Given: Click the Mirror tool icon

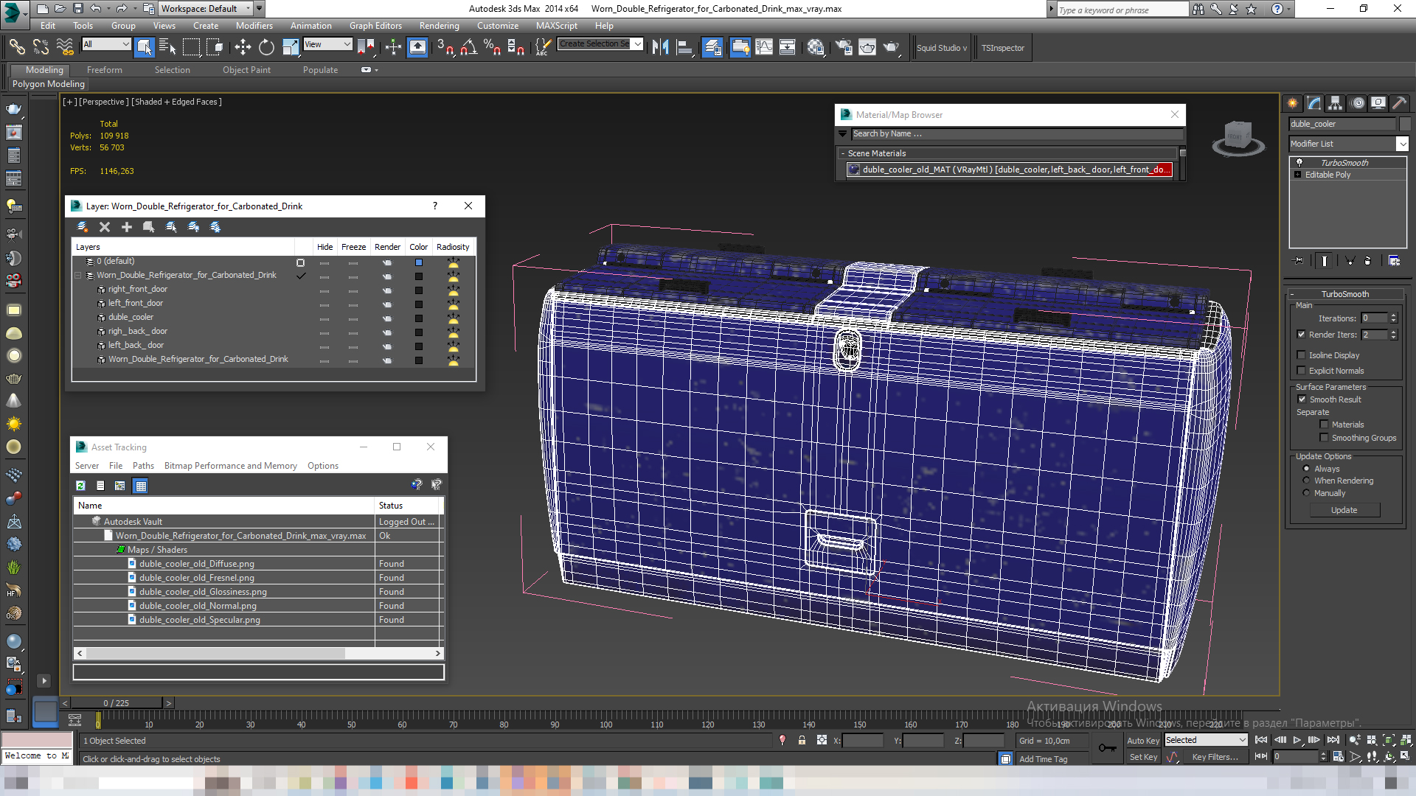Looking at the screenshot, I should [660, 47].
